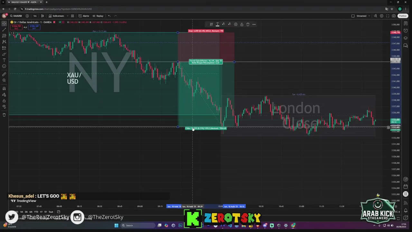Open drawing templates in floating toolbar
Viewport: 412px width, 232px height.
[211, 24]
